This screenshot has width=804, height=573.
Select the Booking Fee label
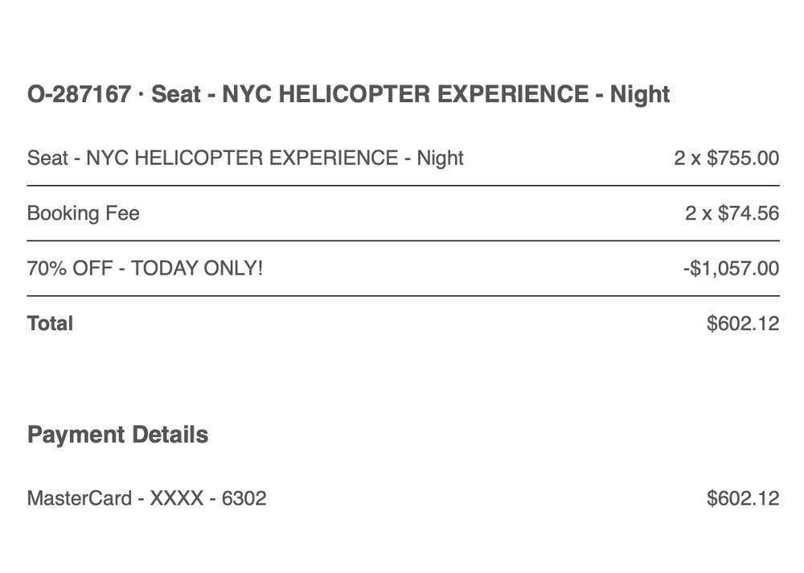point(83,213)
